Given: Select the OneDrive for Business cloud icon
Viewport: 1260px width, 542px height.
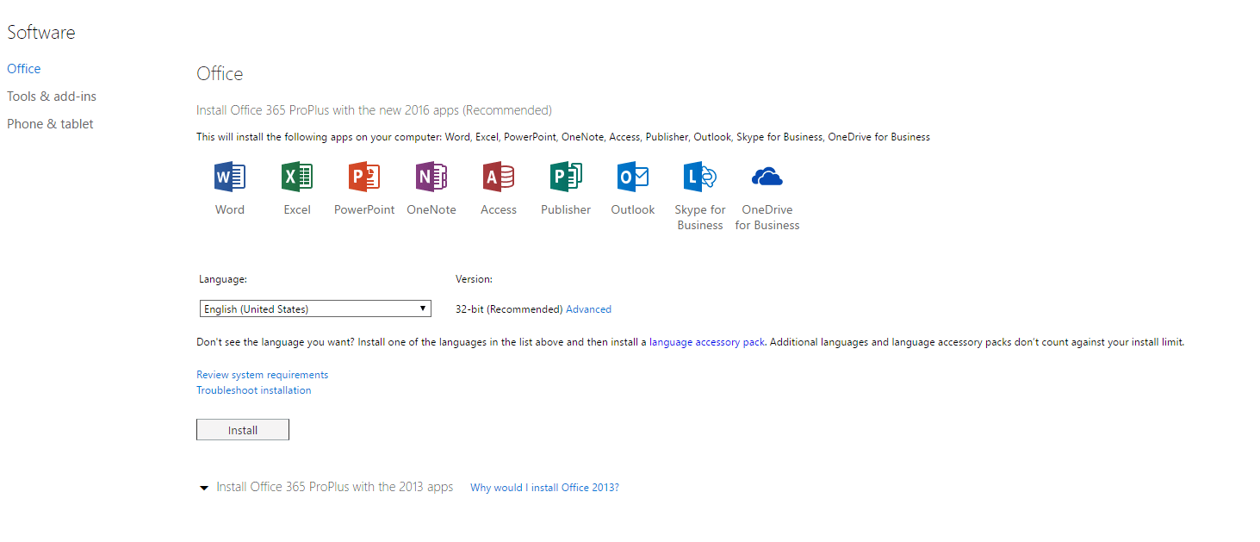Looking at the screenshot, I should click(767, 176).
